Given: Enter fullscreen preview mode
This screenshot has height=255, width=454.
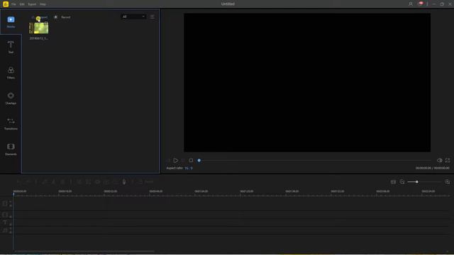Looking at the screenshot, I should [x=448, y=160].
